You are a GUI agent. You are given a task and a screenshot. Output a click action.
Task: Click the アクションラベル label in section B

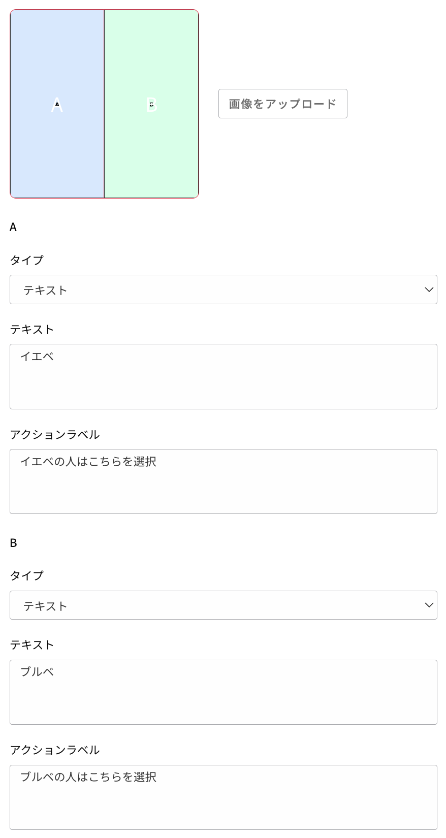(x=54, y=750)
